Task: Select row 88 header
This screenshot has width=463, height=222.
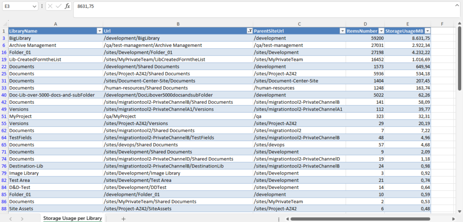Action: [4, 208]
